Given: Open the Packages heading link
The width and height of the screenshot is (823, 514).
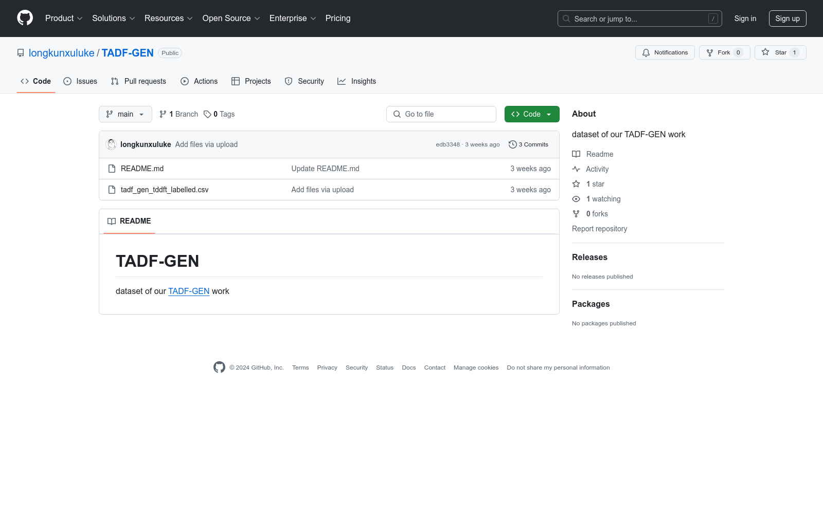Looking at the screenshot, I should [x=591, y=304].
